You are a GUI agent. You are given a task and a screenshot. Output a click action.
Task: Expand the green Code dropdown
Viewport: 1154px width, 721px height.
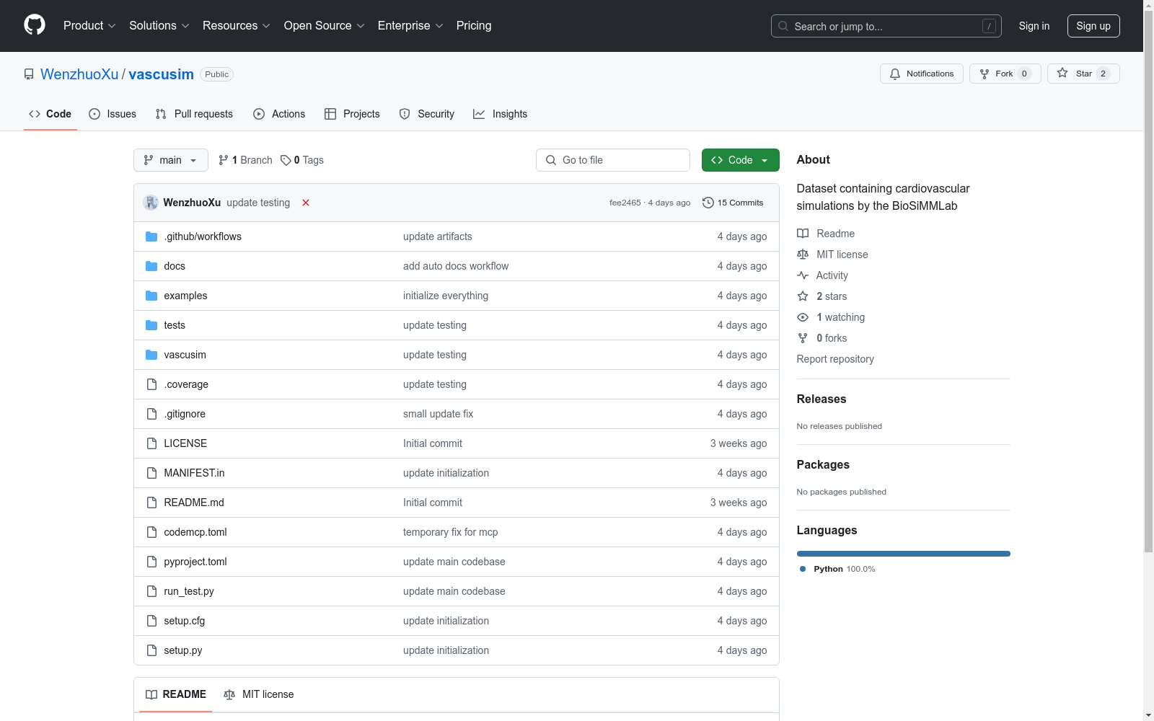[x=741, y=160]
